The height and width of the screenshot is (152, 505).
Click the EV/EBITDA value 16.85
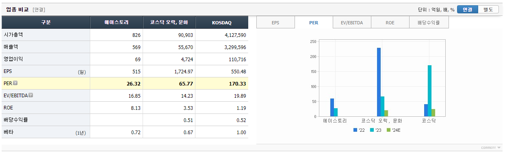pos(134,96)
